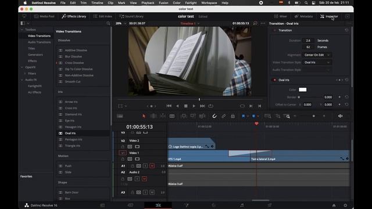This screenshot has height=209, width=372.
Task: Mute monitor with the speaker icon
Action: click(x=340, y=116)
